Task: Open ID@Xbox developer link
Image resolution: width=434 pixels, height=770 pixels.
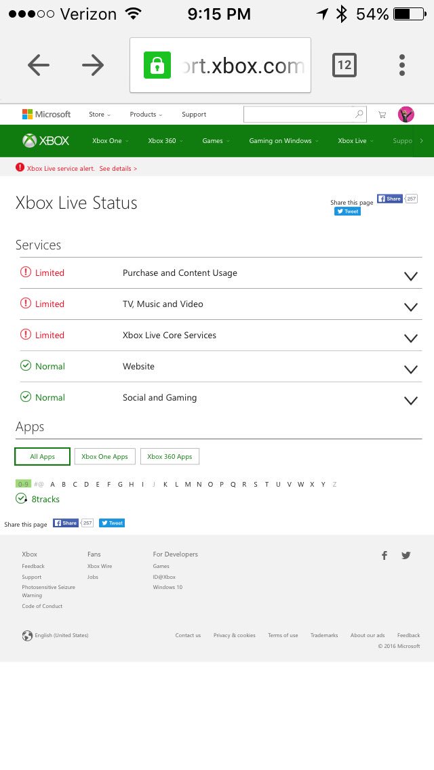Action: pos(164,577)
